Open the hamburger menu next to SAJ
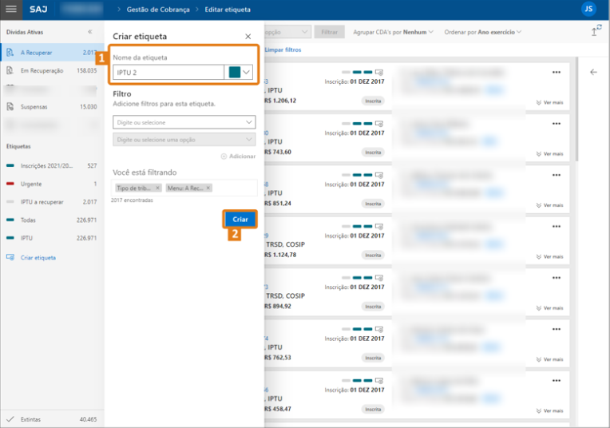 pyautogui.click(x=11, y=10)
